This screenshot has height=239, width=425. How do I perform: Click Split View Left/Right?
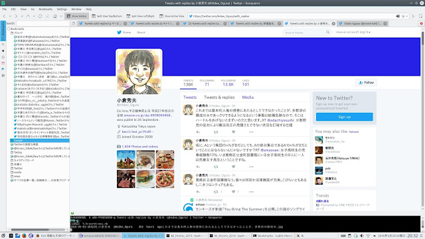[x=141, y=16]
